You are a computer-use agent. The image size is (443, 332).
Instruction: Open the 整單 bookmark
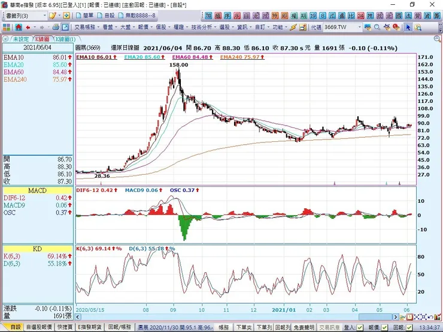tap(85, 16)
